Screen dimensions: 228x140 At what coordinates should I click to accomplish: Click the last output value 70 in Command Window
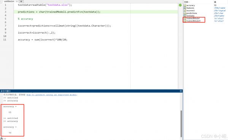click(10, 133)
